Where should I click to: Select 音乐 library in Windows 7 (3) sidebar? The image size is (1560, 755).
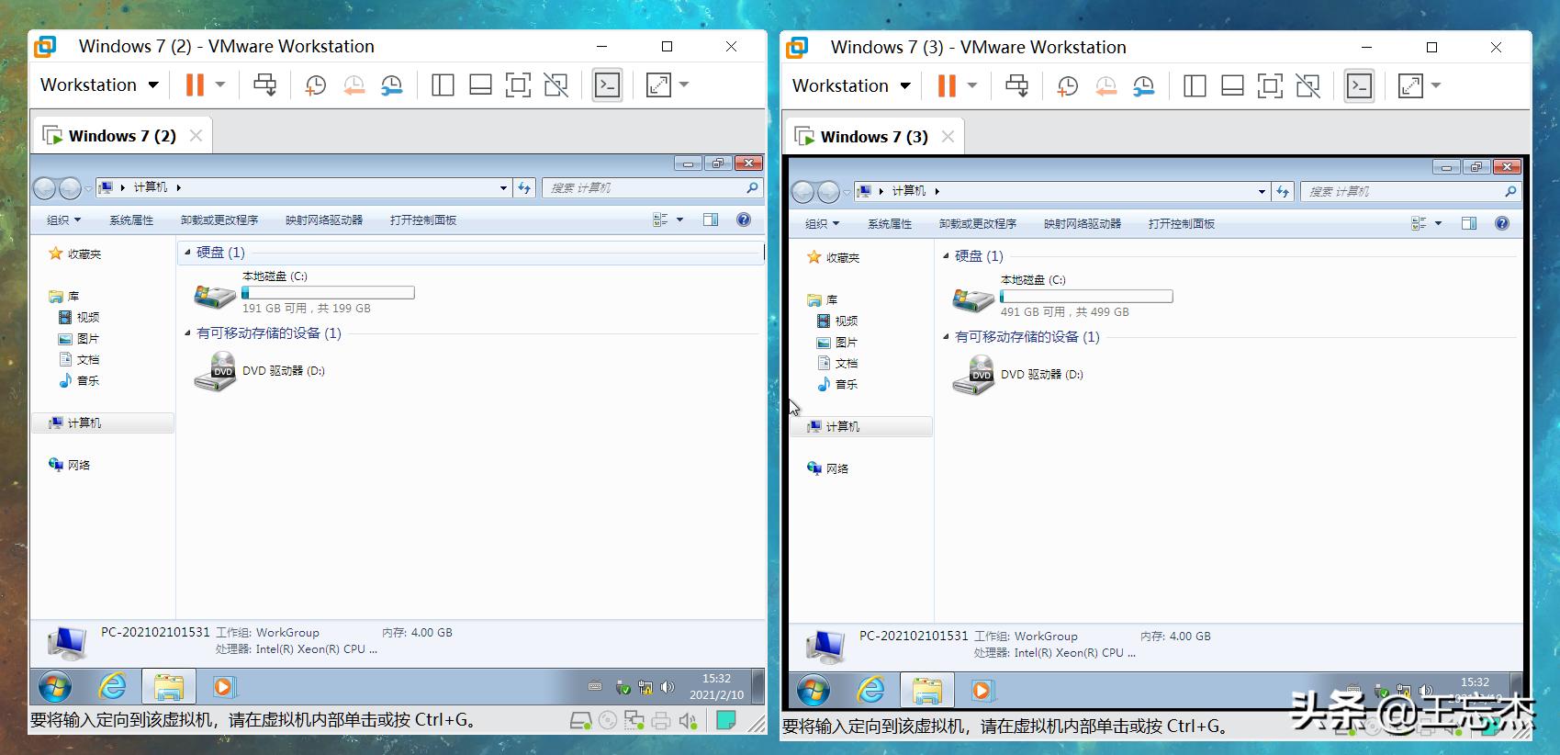(x=837, y=384)
